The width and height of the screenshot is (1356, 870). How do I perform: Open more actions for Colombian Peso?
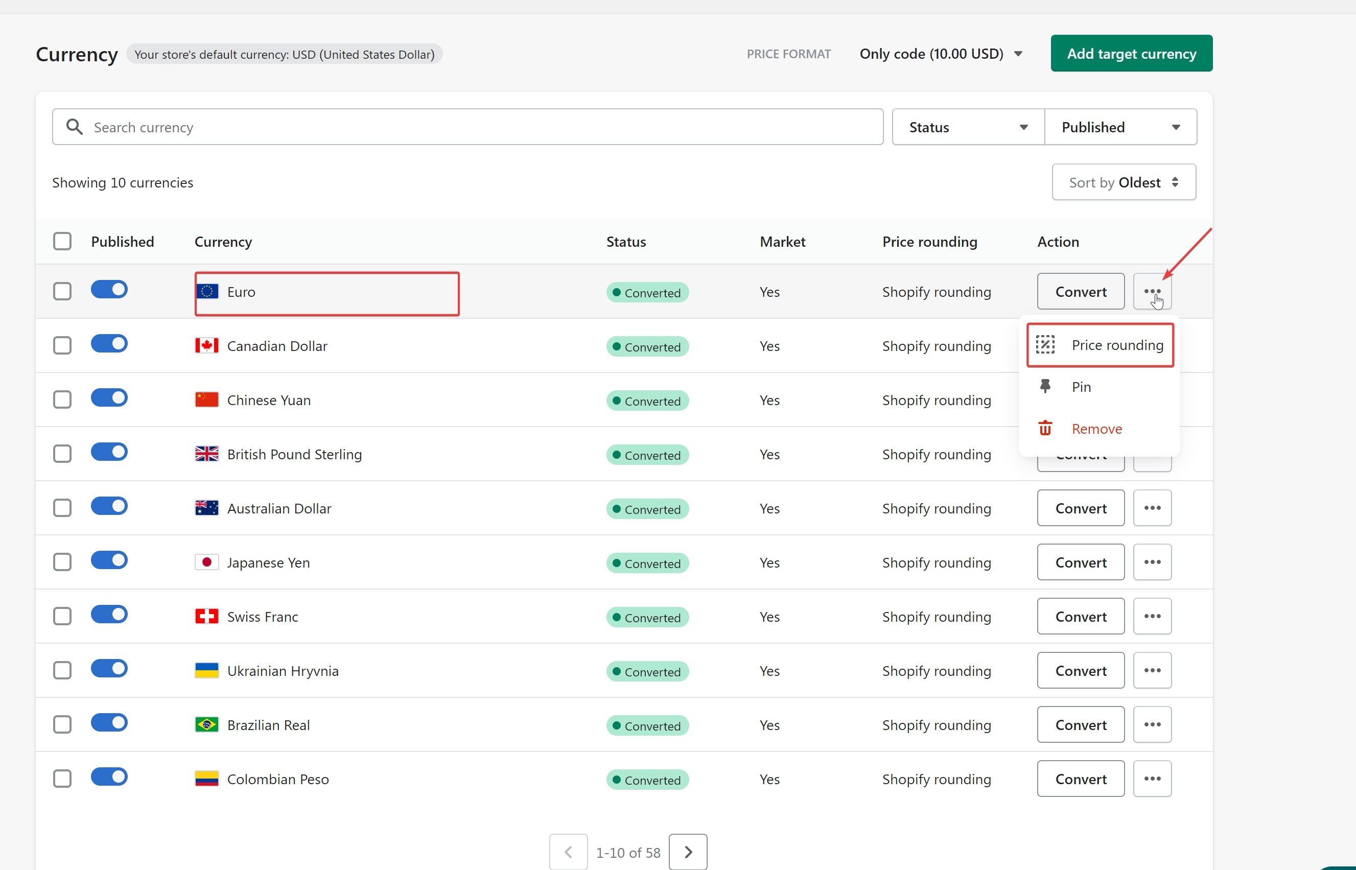[1152, 779]
